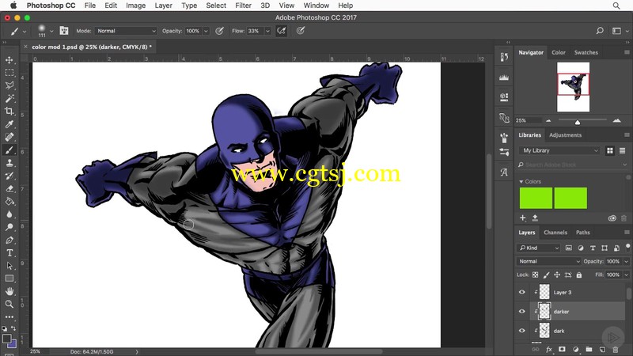Click the foreground color swatch
Viewport: 633px width, 356px height.
point(6,339)
